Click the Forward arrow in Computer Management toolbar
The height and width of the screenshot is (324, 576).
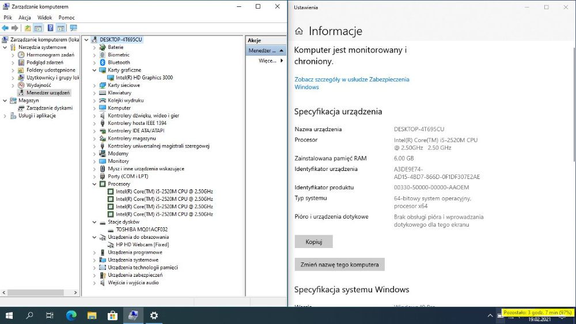tap(15, 28)
